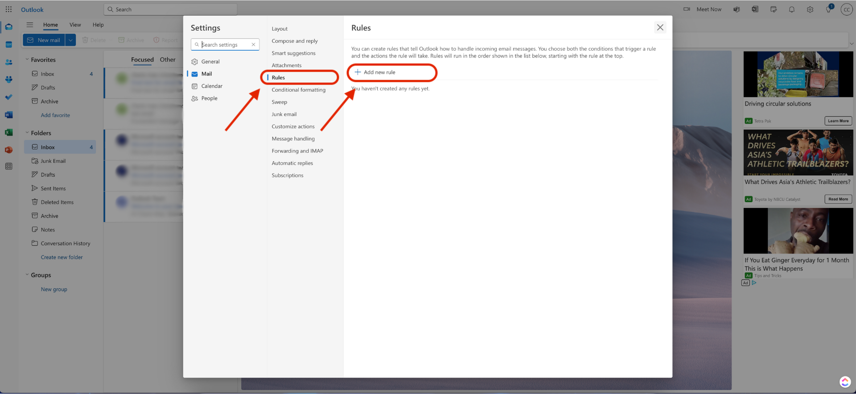The height and width of the screenshot is (394, 856).
Task: Click the main Outlook Search box
Action: point(170,9)
